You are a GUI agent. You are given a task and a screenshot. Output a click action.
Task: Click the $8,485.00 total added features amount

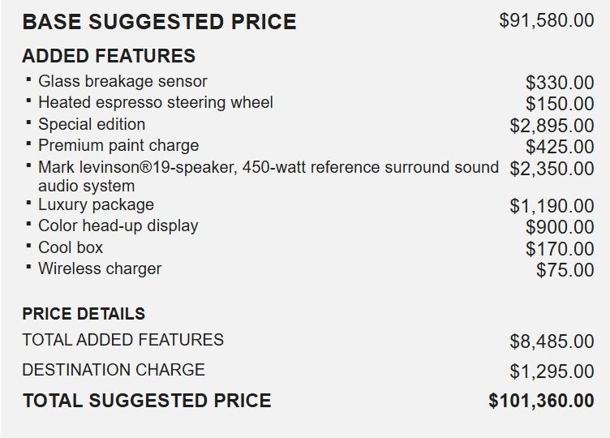(x=552, y=341)
